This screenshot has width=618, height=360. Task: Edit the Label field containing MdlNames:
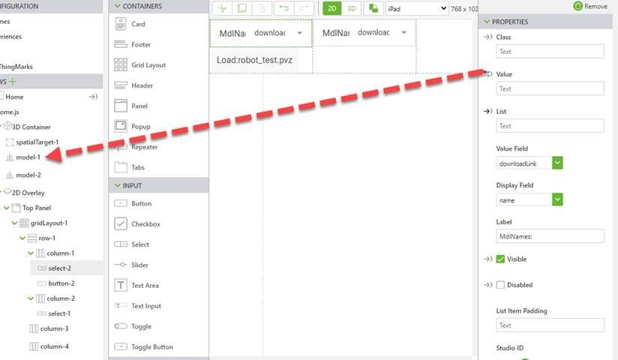pos(550,236)
